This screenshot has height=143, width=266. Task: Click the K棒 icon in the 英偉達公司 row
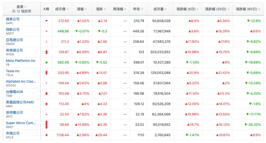tap(46, 52)
